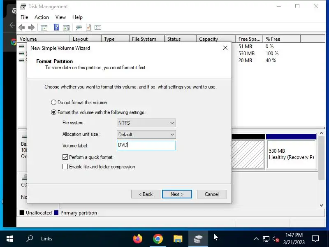Click the Back arrow toolbar icon
329x247 pixels.
[x=22, y=27]
